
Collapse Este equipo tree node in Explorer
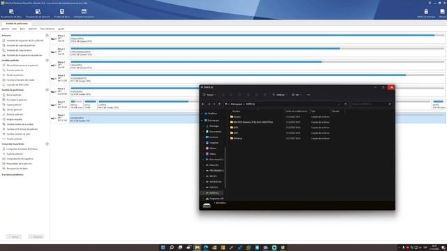click(x=202, y=121)
